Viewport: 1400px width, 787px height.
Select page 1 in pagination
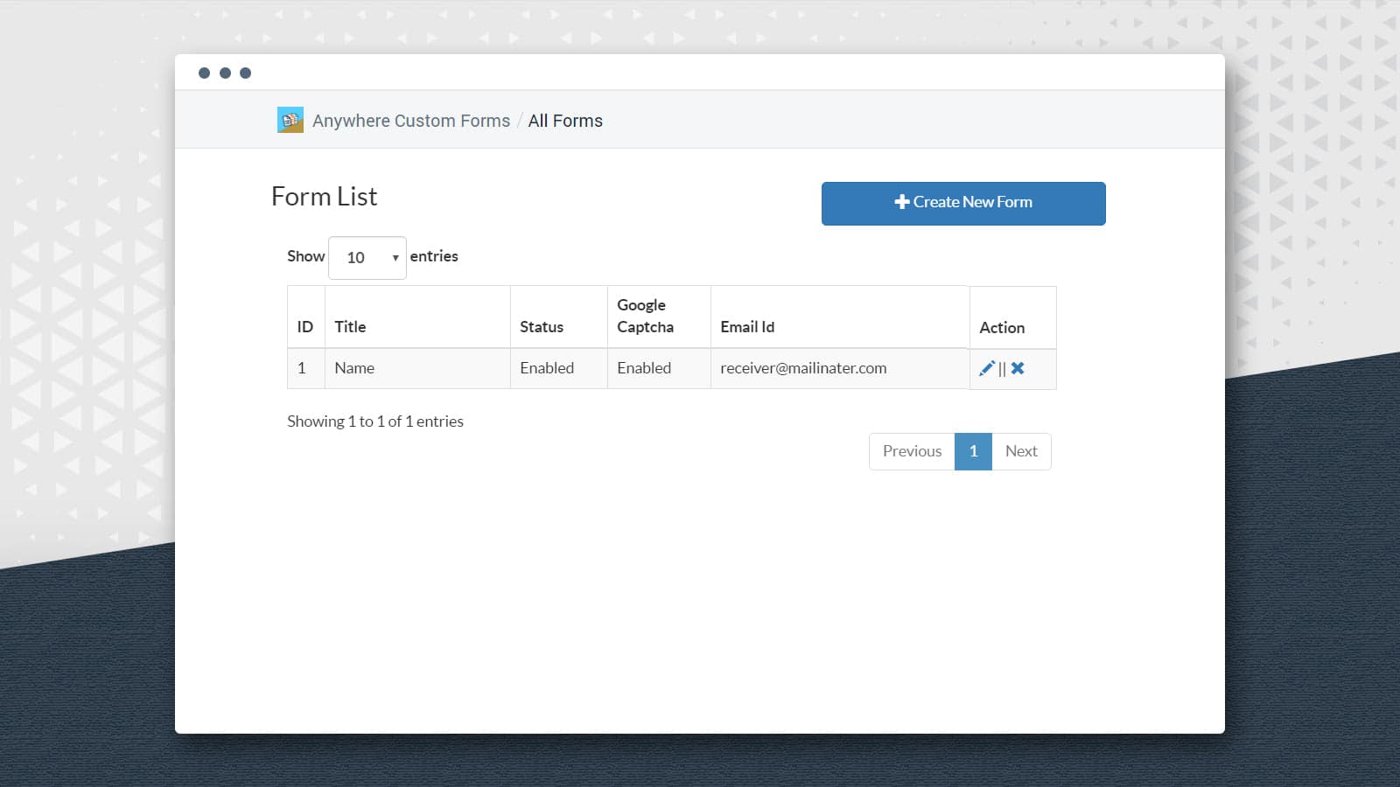pos(973,451)
